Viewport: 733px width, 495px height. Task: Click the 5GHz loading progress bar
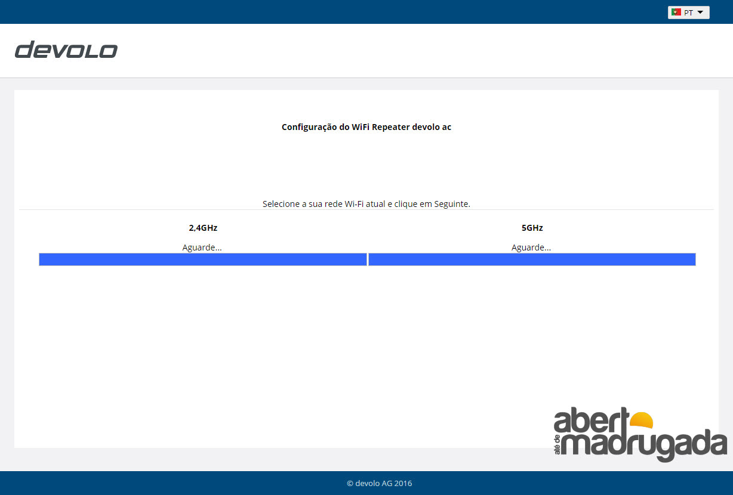tap(532, 259)
